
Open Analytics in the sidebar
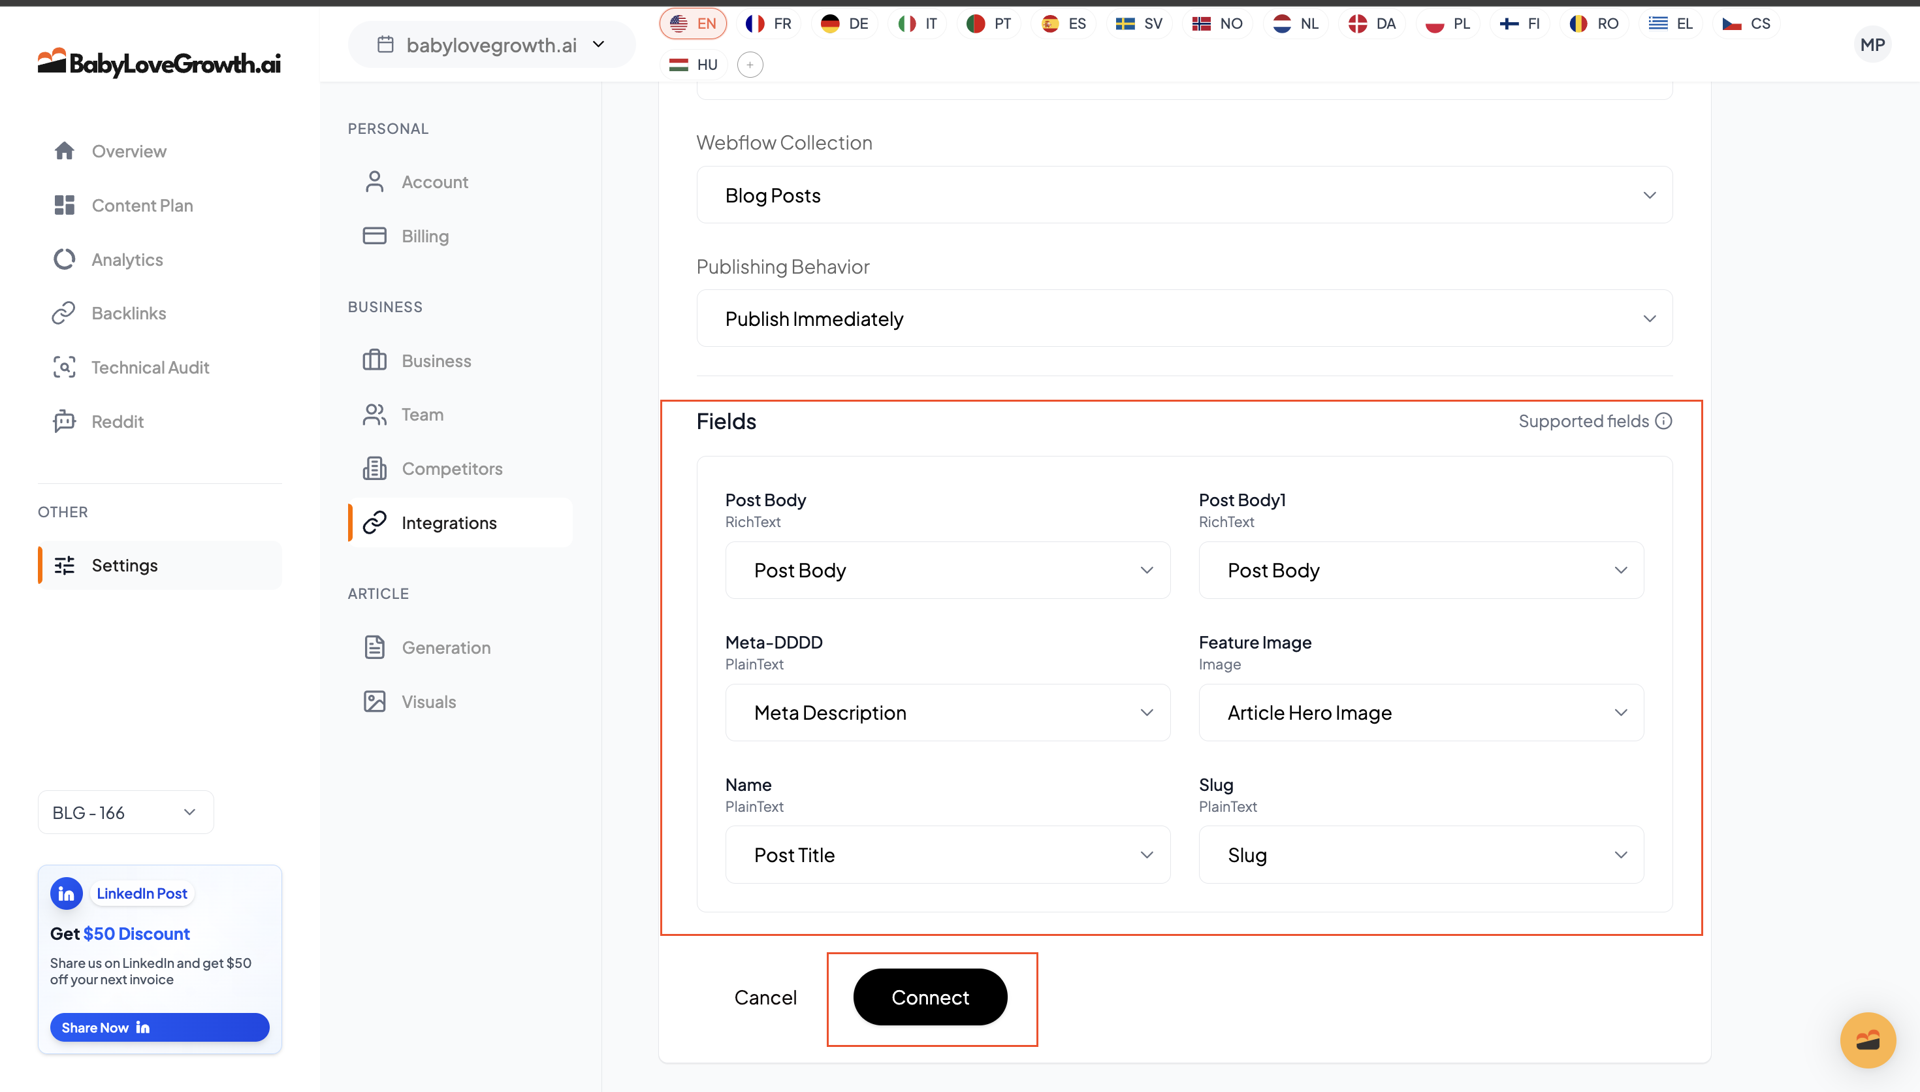tap(127, 259)
